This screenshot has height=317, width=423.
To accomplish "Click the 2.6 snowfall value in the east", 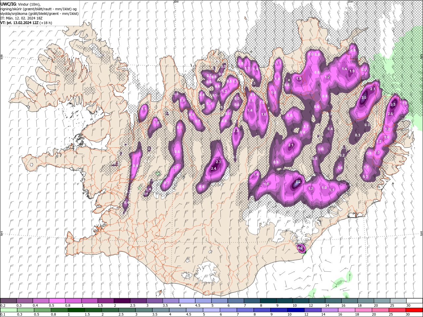I will click(x=390, y=114).
